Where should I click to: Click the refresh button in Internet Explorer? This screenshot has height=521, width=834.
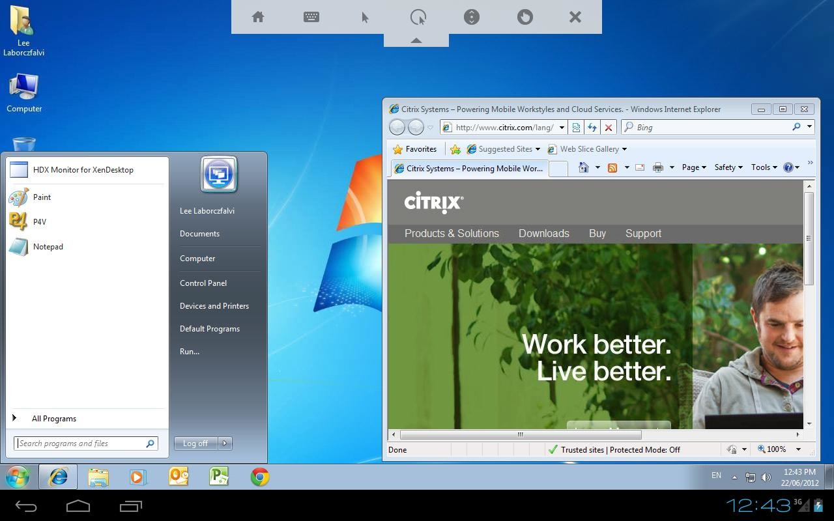coord(592,128)
